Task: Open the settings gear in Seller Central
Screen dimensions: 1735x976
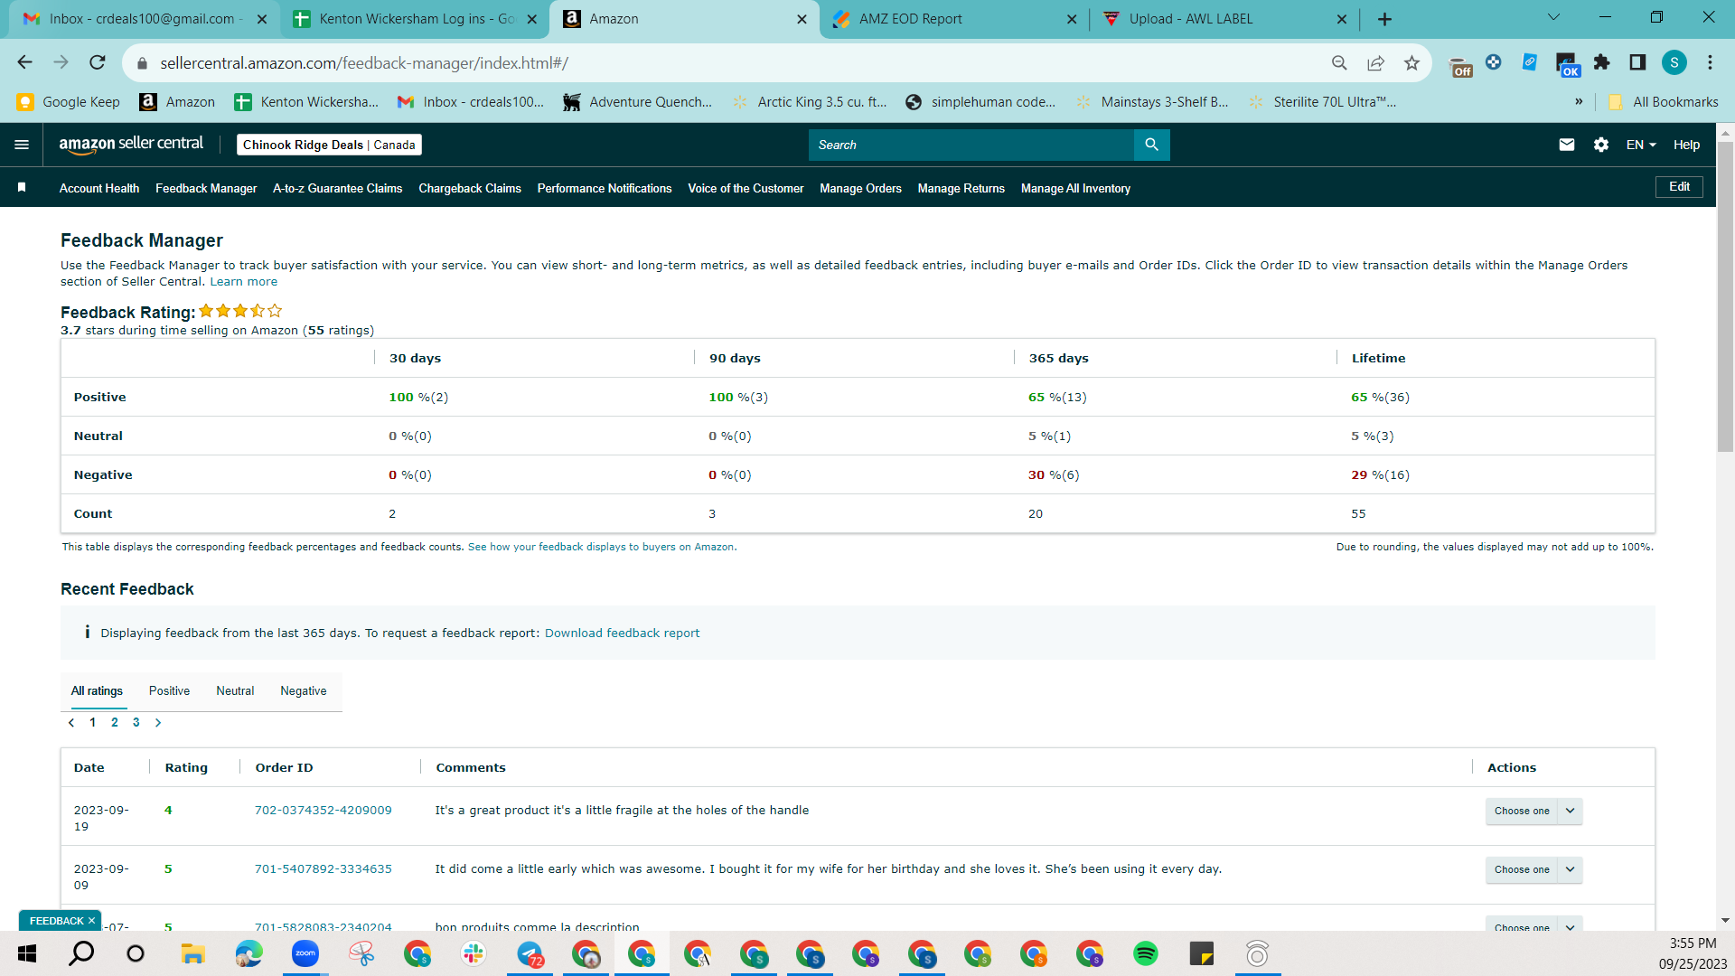Action: pyautogui.click(x=1601, y=145)
